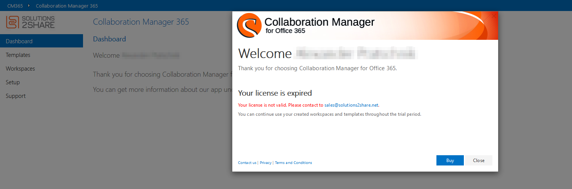Click the Collaboration Manager 365 page title
572x189 pixels.
click(141, 22)
